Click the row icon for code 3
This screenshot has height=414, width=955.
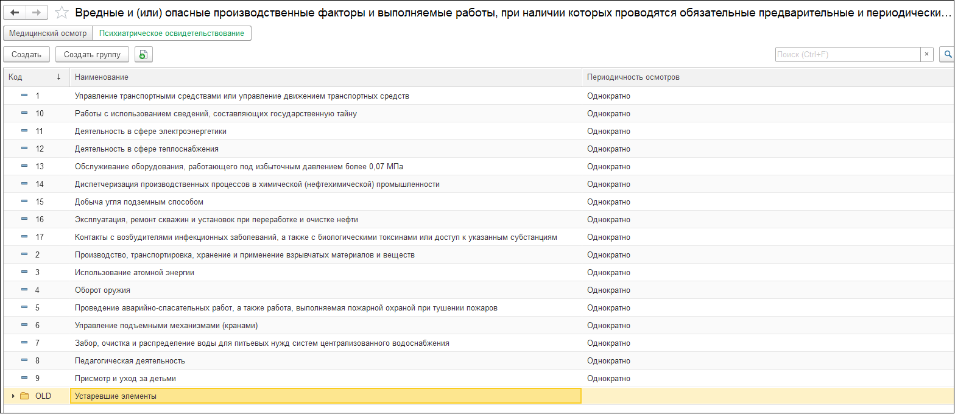24,272
